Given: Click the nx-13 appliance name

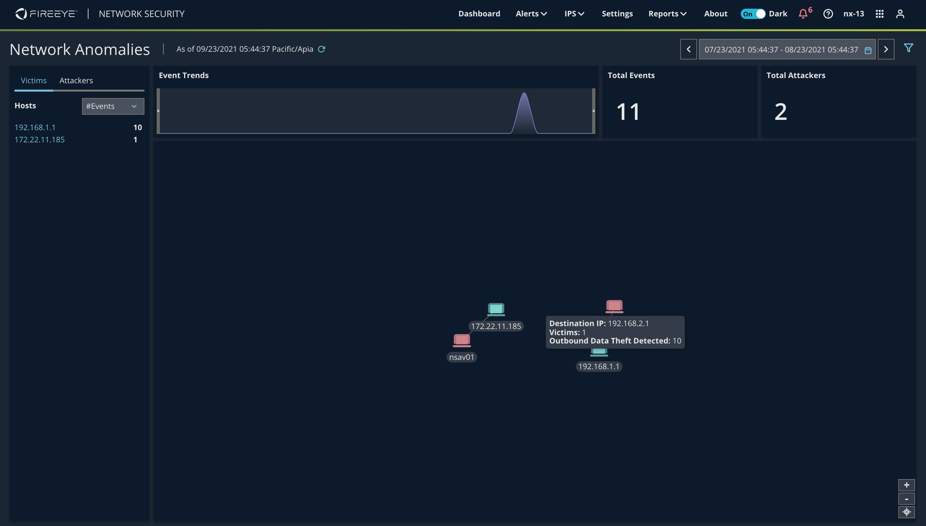Looking at the screenshot, I should 854,14.
